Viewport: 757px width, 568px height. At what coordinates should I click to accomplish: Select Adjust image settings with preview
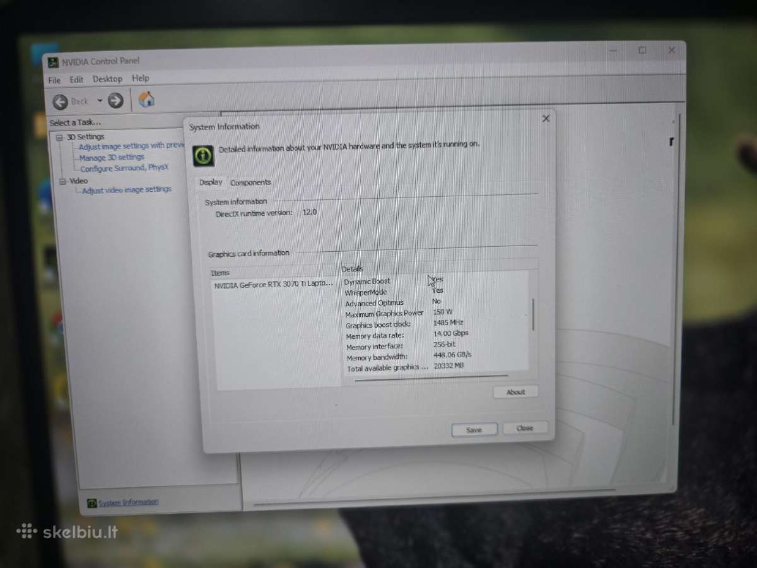(131, 146)
